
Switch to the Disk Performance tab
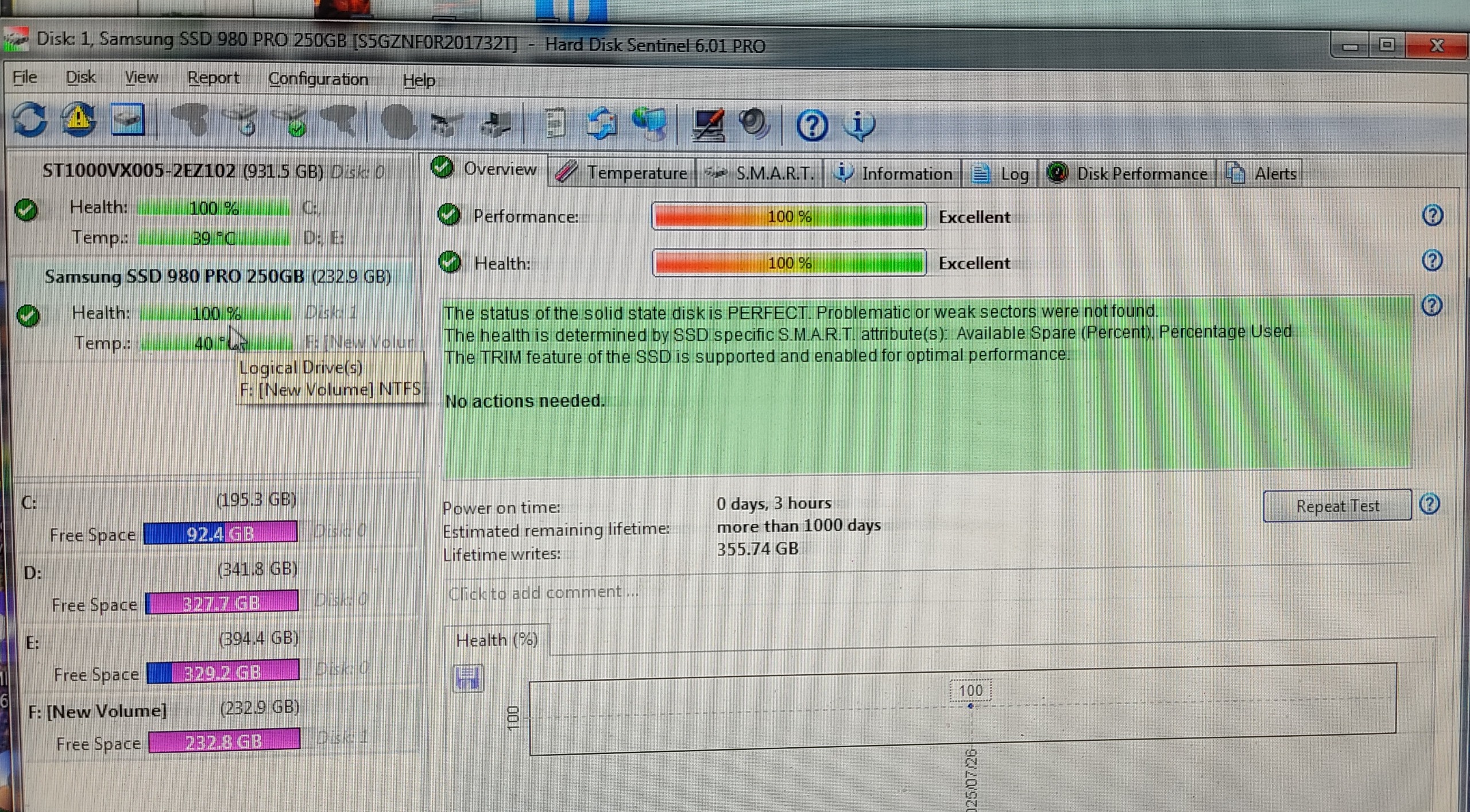(x=1127, y=174)
